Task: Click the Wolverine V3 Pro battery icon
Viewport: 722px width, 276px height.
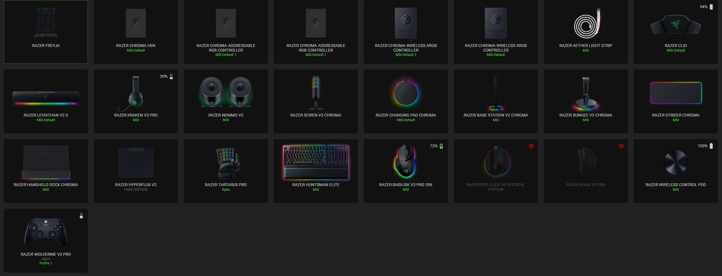Action: coord(81,216)
